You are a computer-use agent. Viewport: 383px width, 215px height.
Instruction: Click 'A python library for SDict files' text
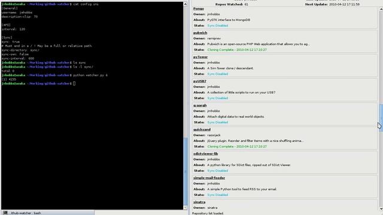click(x=249, y=165)
